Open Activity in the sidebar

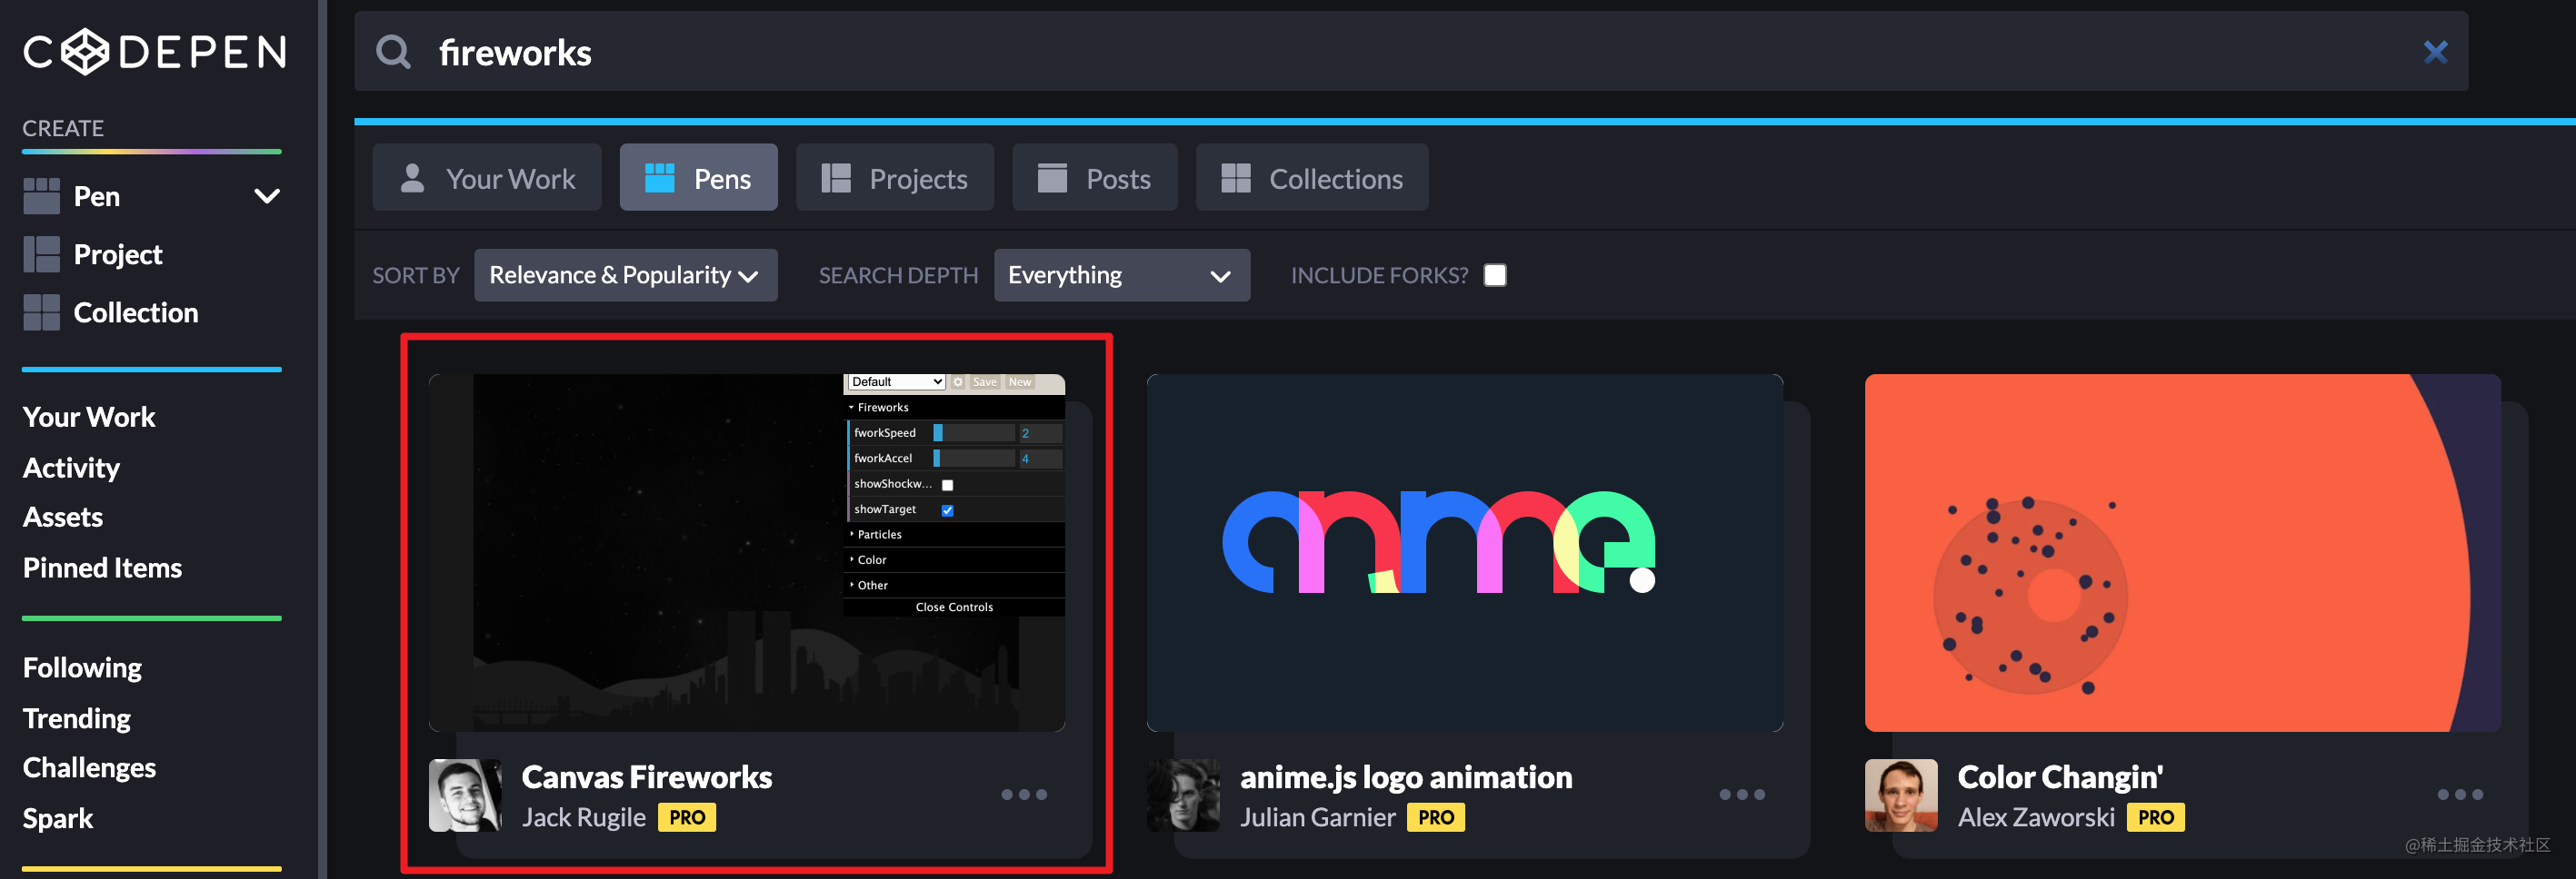tap(71, 468)
